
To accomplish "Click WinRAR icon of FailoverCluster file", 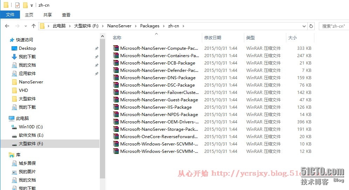I will pos(116,92).
